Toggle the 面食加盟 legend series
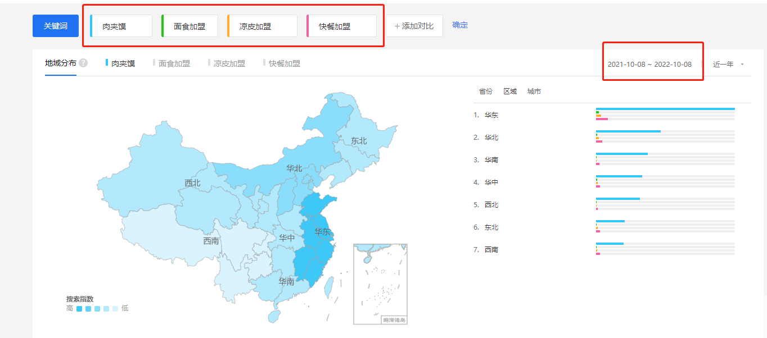The width and height of the screenshot is (767, 338). click(x=174, y=63)
